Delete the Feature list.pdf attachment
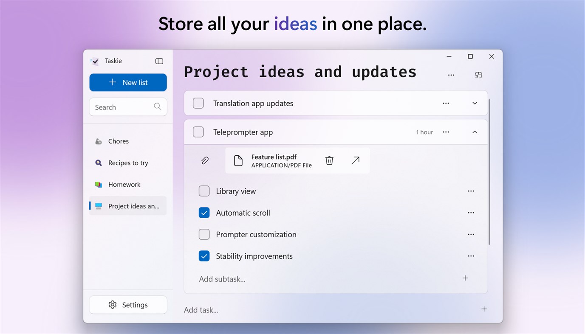The width and height of the screenshot is (585, 334). point(329,160)
